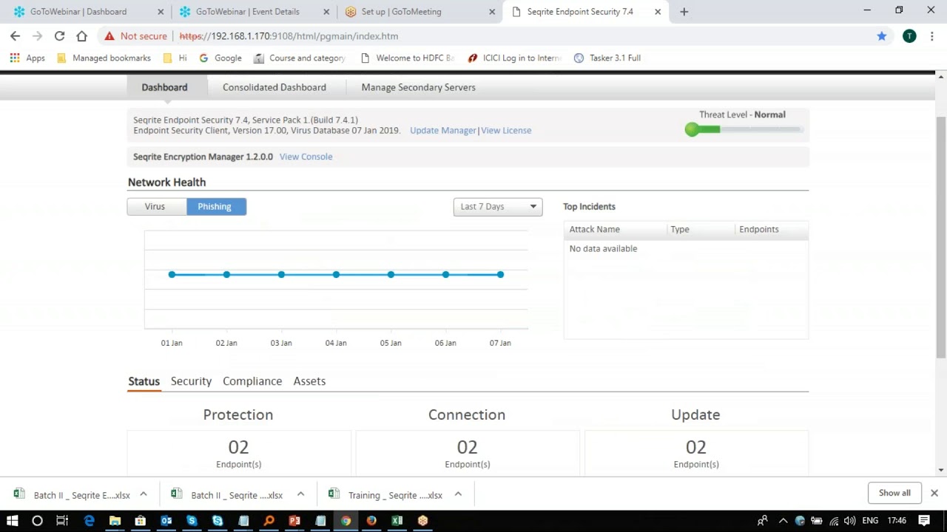Switch graph to Virus view
Viewport: 947px width, 532px height.
point(155,206)
